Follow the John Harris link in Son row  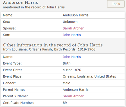(72, 35)
